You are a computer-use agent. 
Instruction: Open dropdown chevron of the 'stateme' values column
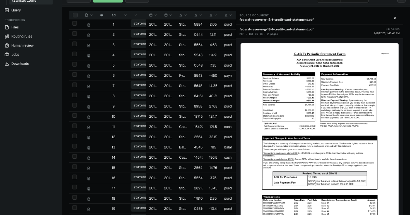pos(136,15)
